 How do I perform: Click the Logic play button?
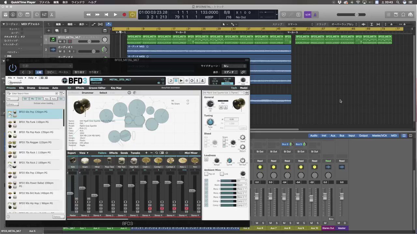tap(115, 15)
